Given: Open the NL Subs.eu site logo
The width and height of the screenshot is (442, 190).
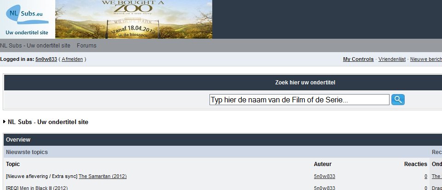Looking at the screenshot, I should pos(28,19).
